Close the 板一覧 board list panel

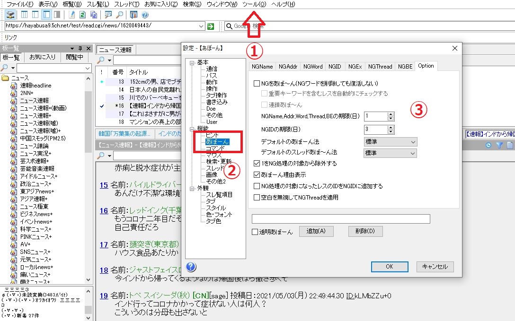point(89,48)
